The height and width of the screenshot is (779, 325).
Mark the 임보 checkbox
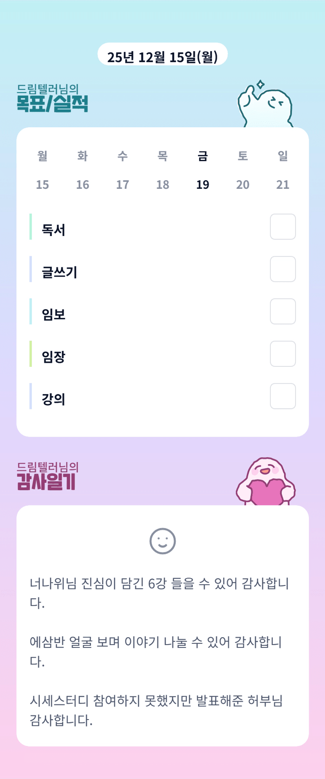click(283, 311)
